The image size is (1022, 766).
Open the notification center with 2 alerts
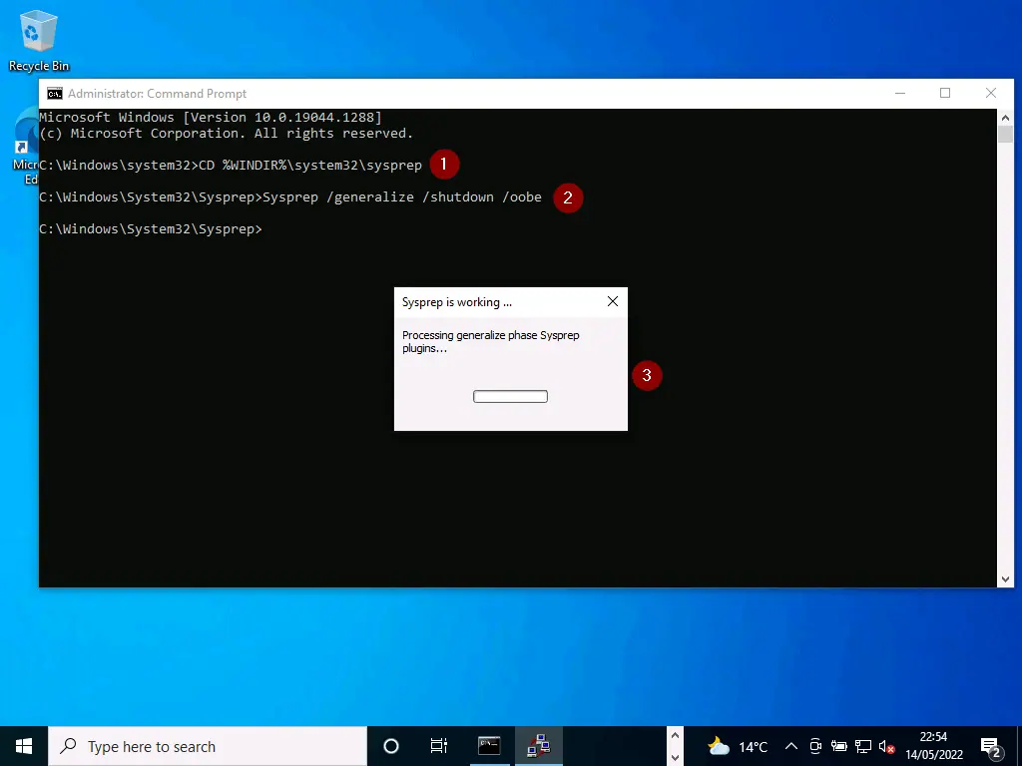point(991,746)
